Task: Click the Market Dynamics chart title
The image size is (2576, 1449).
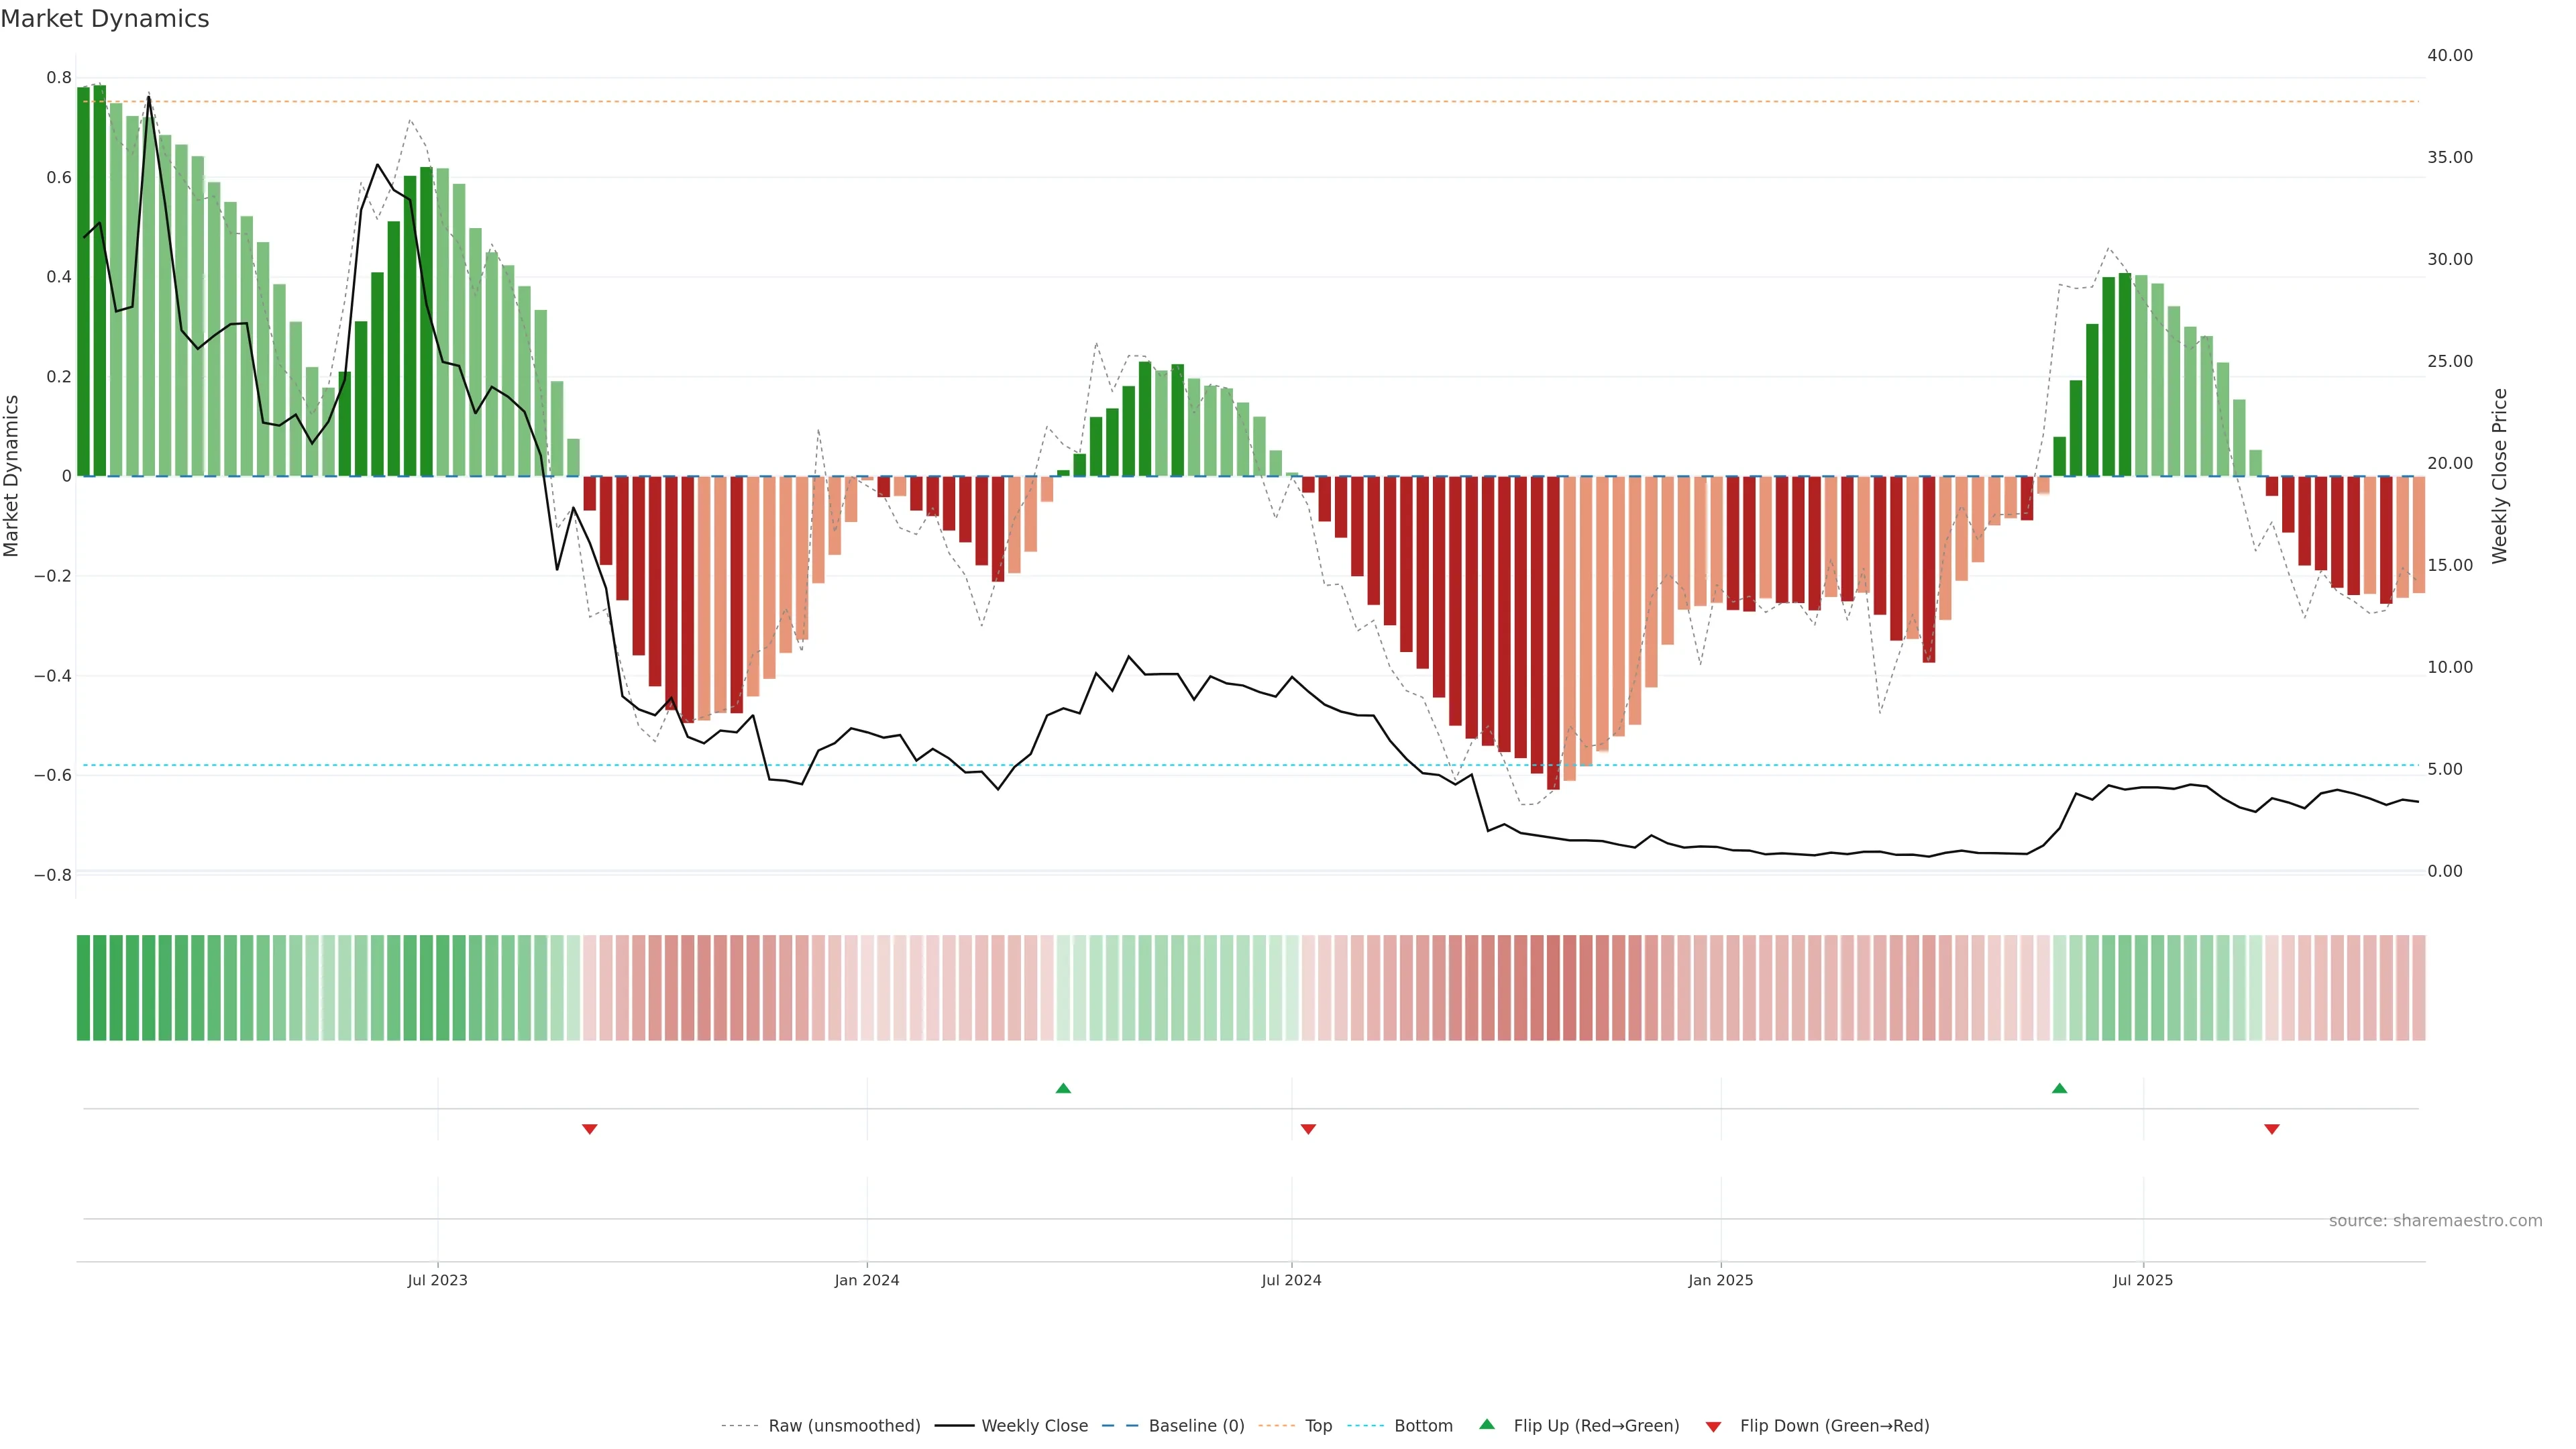Action: click(x=105, y=19)
